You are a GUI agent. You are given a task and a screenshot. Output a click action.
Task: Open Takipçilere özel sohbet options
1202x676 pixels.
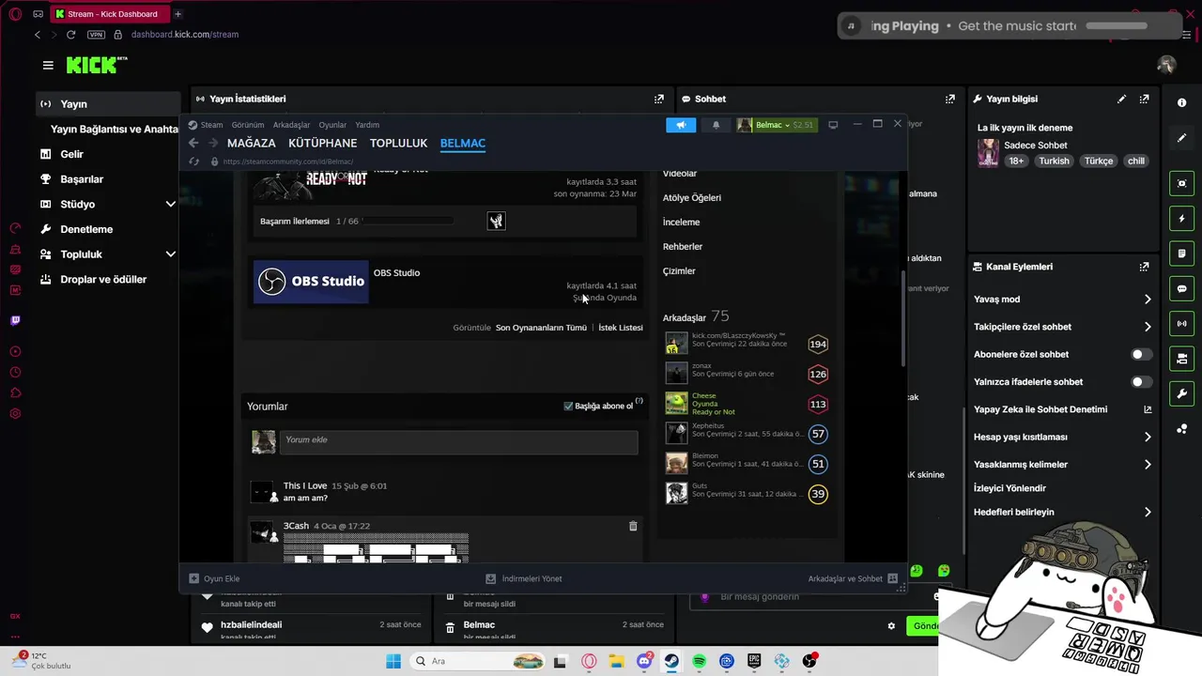tap(1062, 327)
